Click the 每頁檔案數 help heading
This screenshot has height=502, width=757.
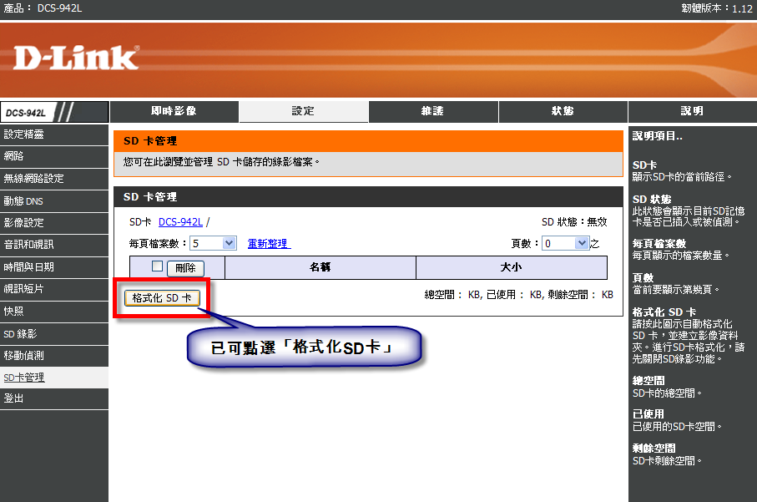[659, 244]
